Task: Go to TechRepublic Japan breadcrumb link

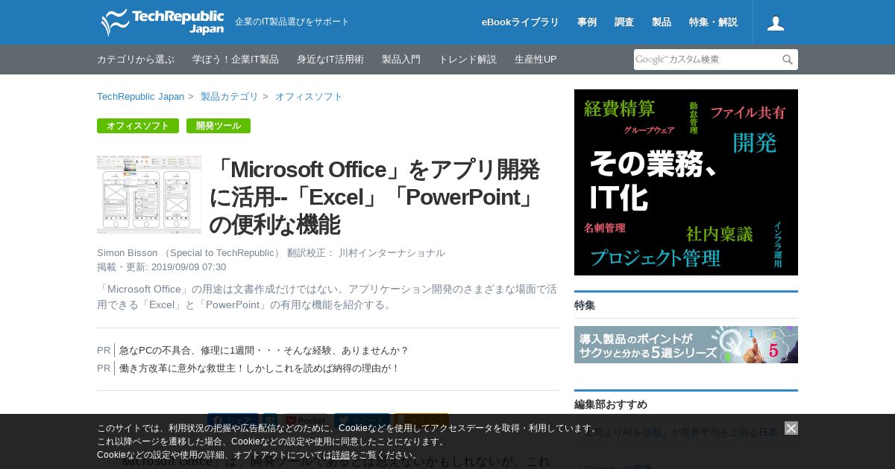Action: pos(140,97)
